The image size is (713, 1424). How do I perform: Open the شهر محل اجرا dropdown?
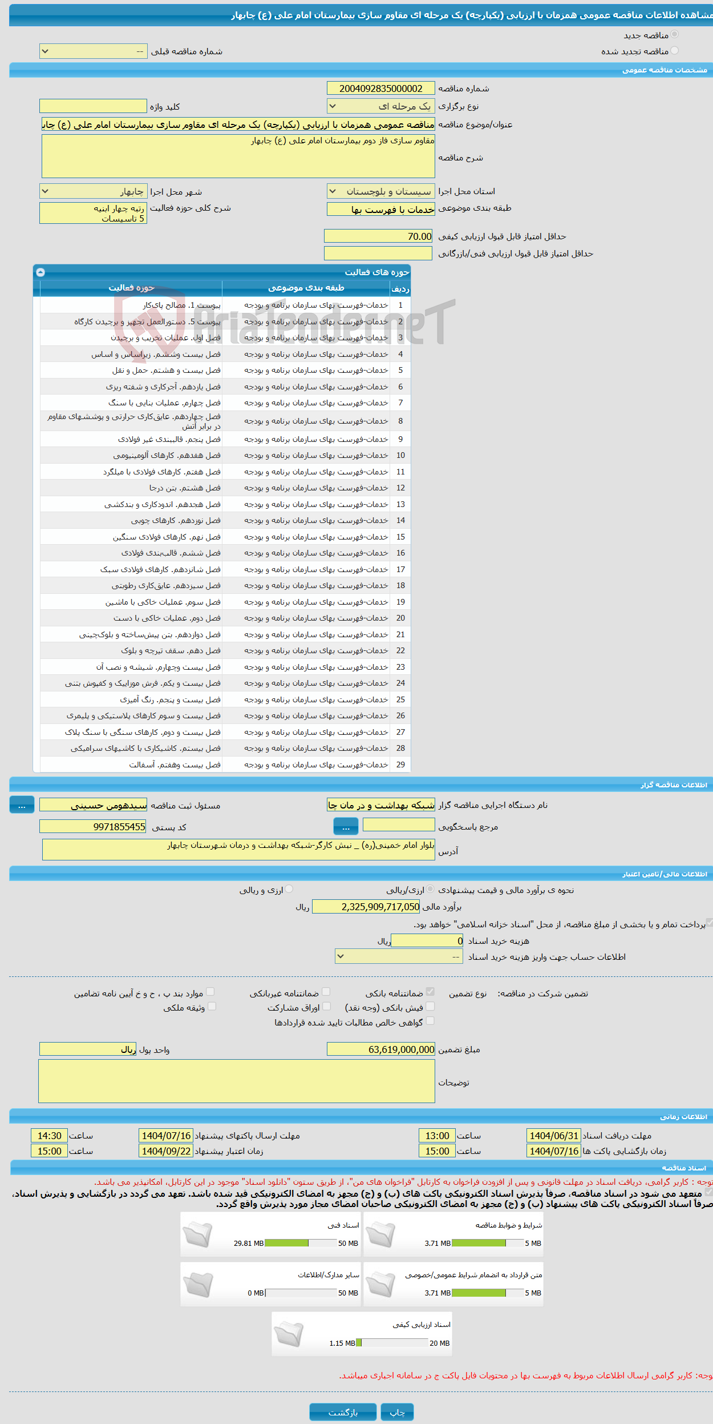(x=93, y=191)
